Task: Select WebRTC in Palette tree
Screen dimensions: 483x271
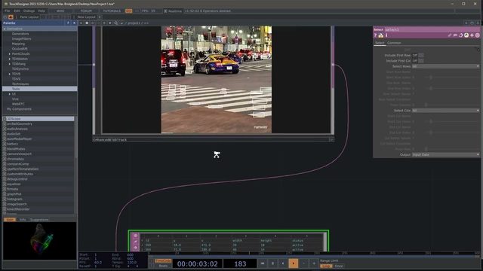Action: pos(18,104)
